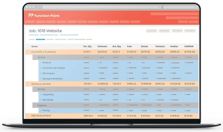Expand the Sitemap & Wireframe row
Screen dimensions: 223x132
40,79
